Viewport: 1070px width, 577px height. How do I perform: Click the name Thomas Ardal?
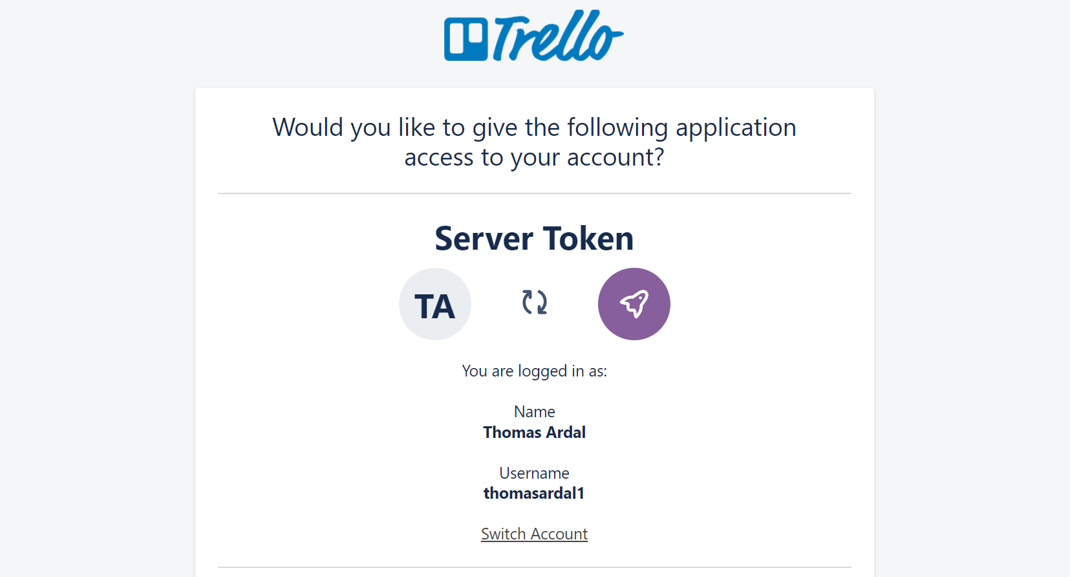coord(534,432)
